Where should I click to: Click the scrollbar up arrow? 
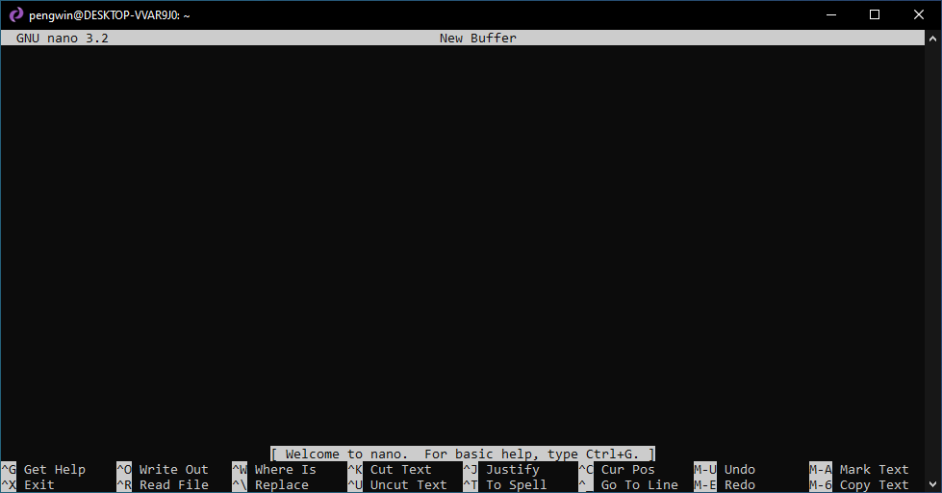click(x=932, y=39)
